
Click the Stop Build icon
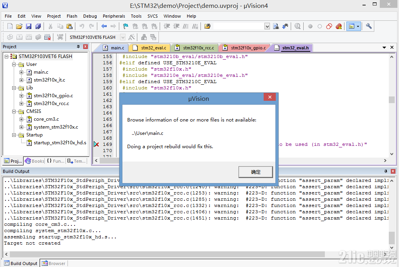(x=47, y=37)
